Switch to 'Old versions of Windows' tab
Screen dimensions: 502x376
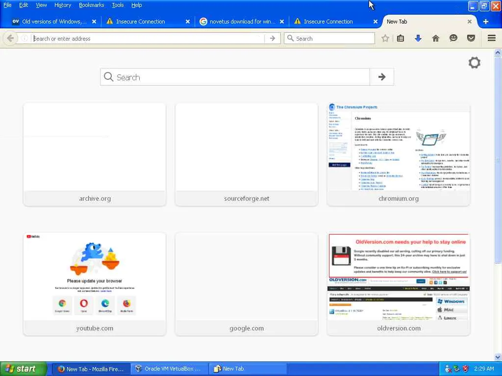pos(54,22)
